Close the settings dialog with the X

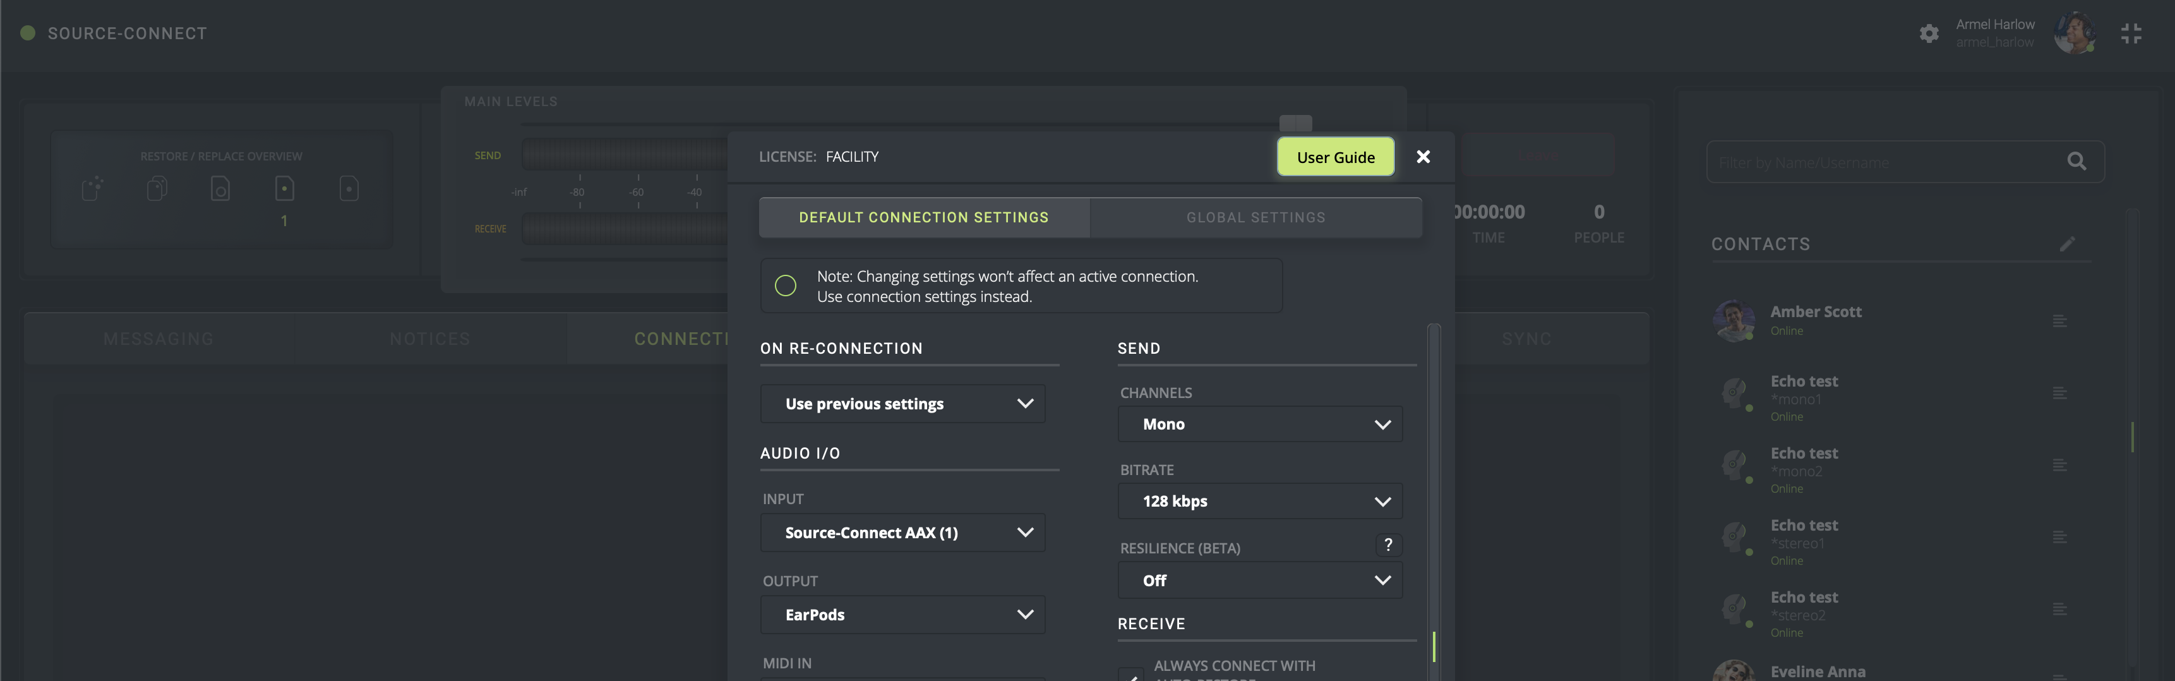point(1423,157)
